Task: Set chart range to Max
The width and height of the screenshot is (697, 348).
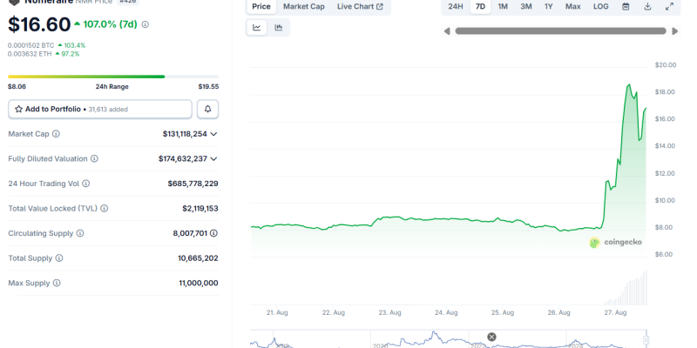Action: click(x=573, y=7)
